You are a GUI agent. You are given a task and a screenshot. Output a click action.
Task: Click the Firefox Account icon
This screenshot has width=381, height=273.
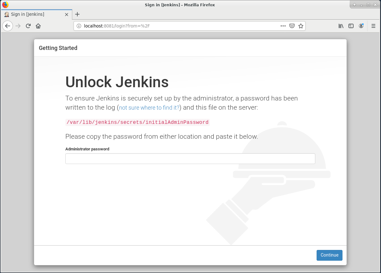coord(361,26)
